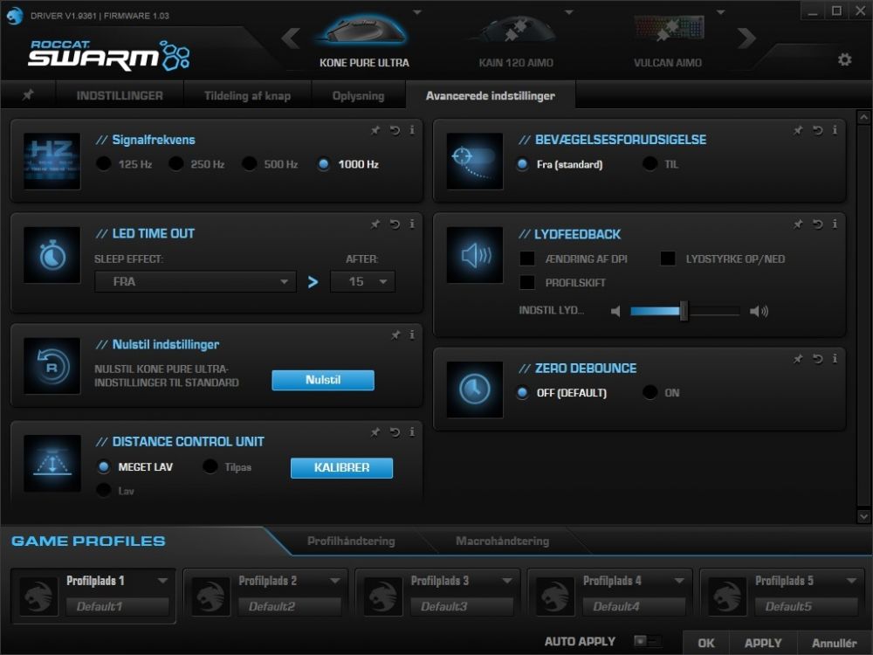
Task: Open the SLEEP EFFECT dropdown
Action: [x=196, y=282]
